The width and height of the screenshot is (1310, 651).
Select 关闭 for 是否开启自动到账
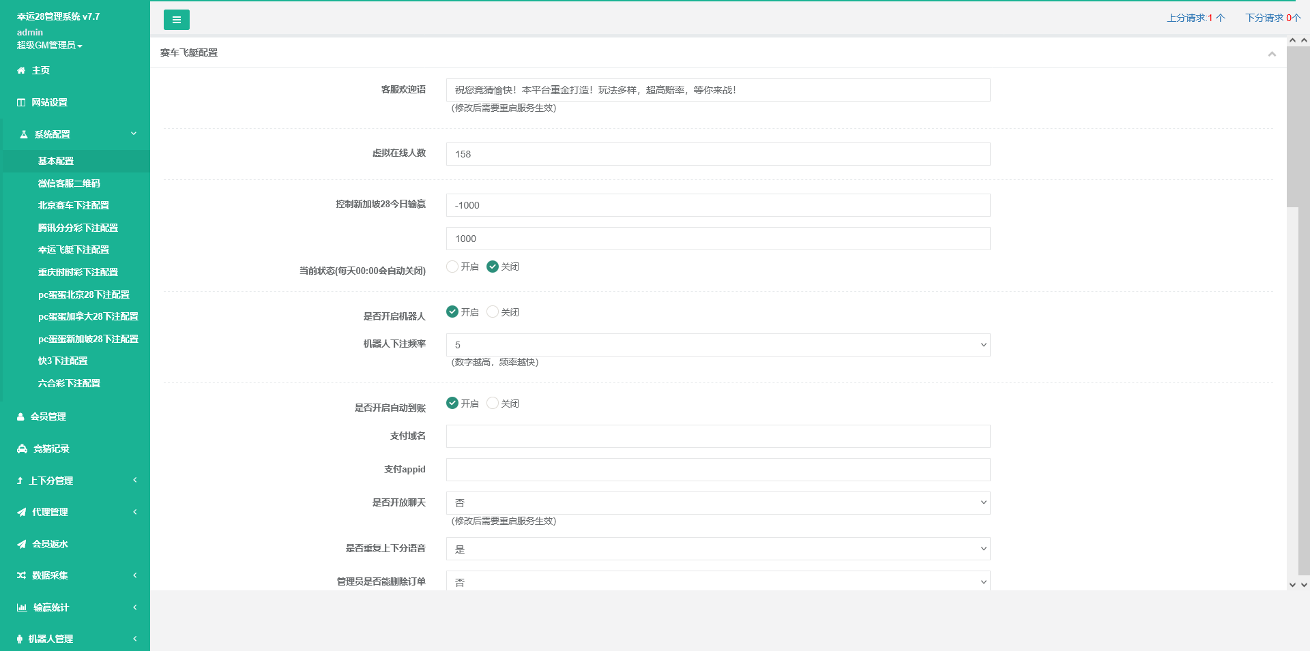pyautogui.click(x=493, y=403)
